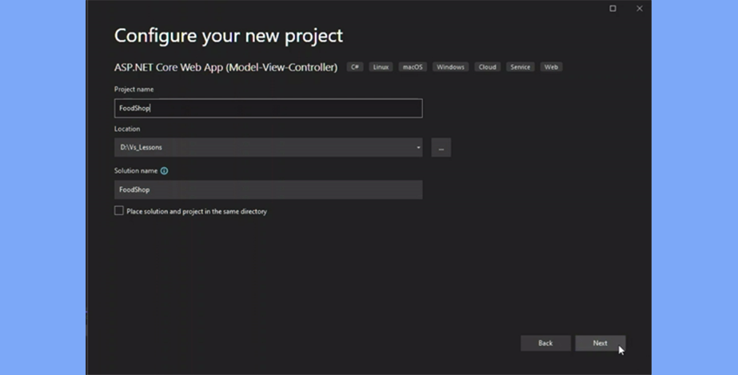Click the Cloud tag
The width and height of the screenshot is (738, 375).
click(487, 67)
